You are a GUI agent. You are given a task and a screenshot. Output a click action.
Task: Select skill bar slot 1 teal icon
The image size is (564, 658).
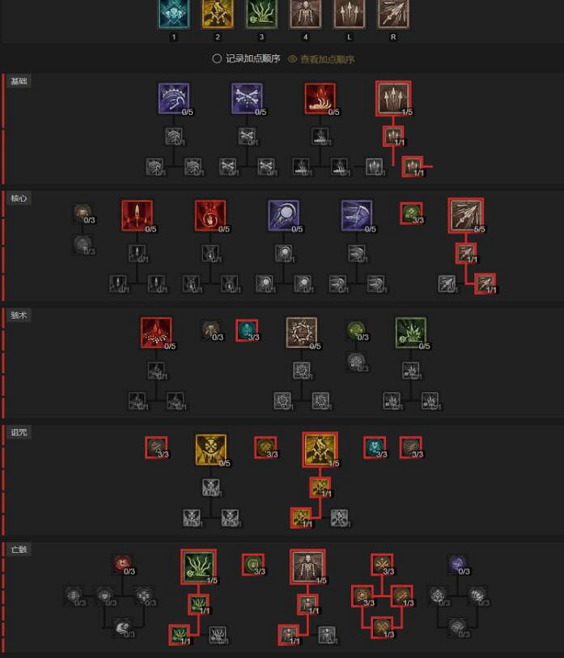coord(174,14)
